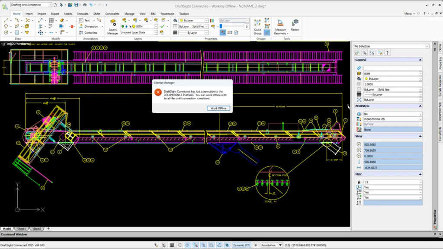Click the help question mark in Properties

point(387,53)
